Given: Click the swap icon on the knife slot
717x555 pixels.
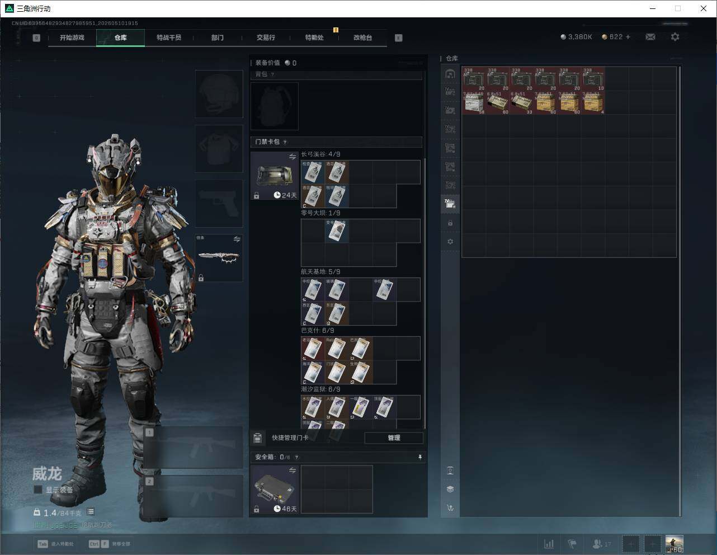Looking at the screenshot, I should point(237,239).
